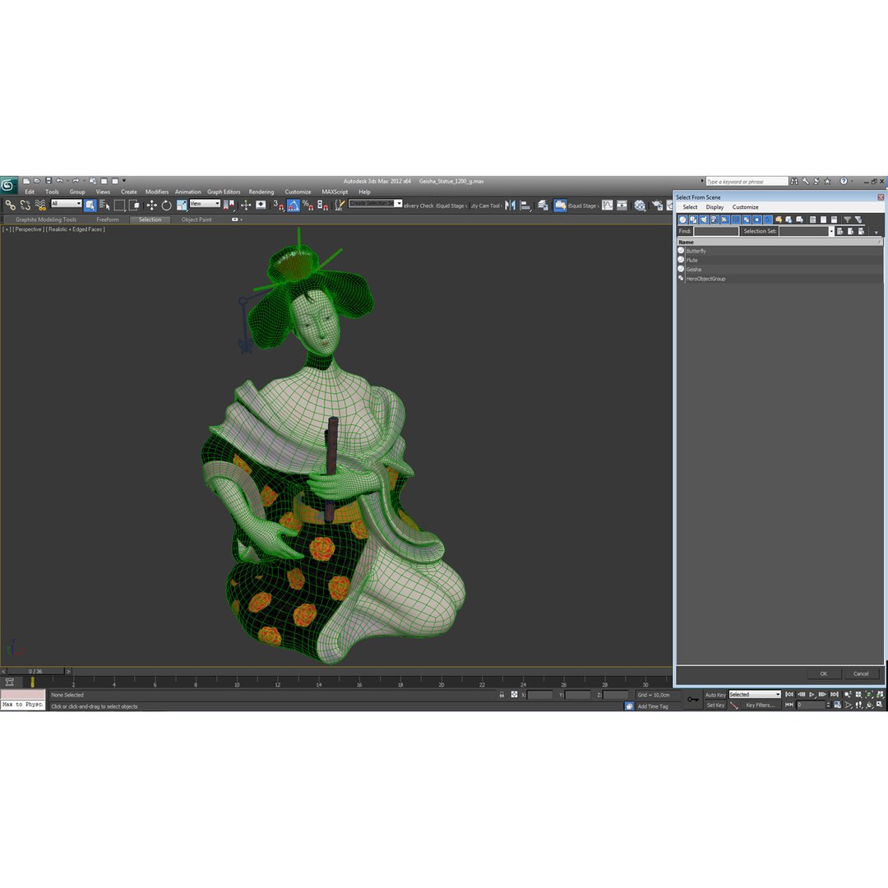
Task: Open the MAXScript menu
Action: point(335,192)
